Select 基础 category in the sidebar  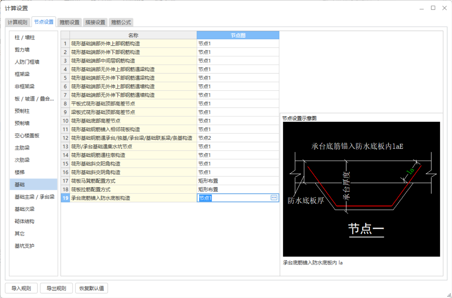click(x=33, y=185)
